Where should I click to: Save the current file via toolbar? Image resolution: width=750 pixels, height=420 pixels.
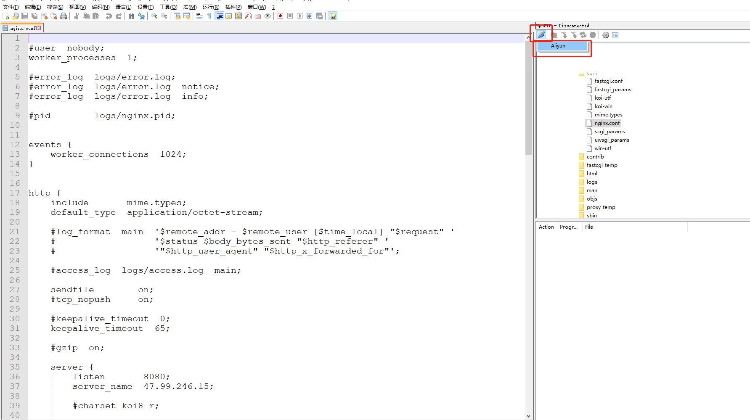click(x=25, y=16)
